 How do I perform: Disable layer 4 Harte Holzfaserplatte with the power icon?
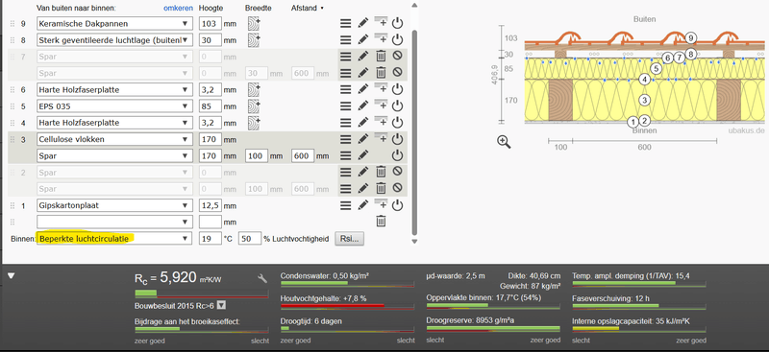398,123
